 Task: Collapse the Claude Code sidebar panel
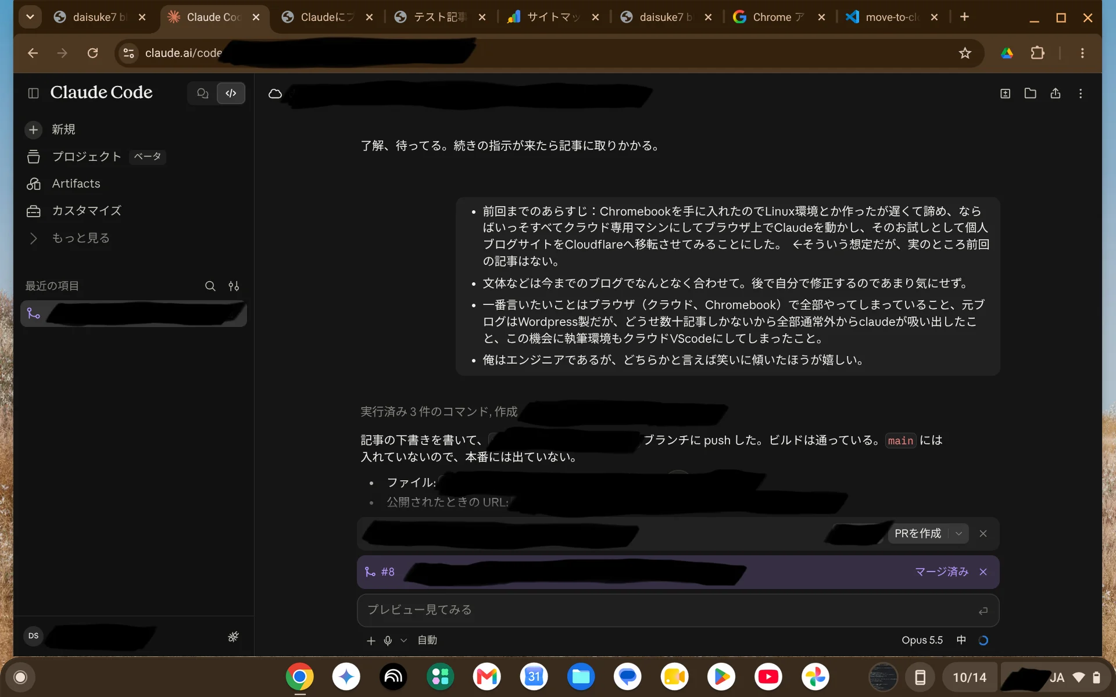coord(33,93)
